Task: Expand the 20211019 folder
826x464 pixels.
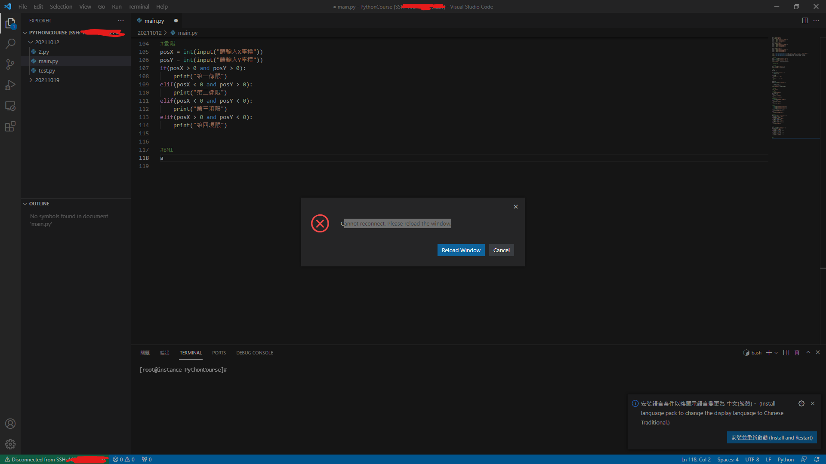Action: [31, 80]
